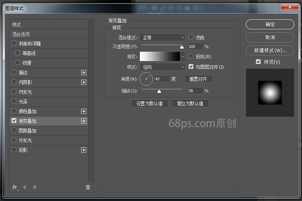Click the angle dial control
The height and width of the screenshot is (201, 302).
click(146, 79)
